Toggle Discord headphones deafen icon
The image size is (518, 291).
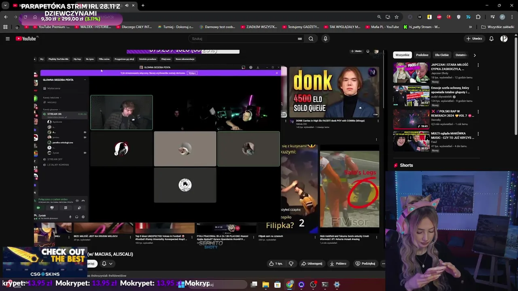point(76,217)
